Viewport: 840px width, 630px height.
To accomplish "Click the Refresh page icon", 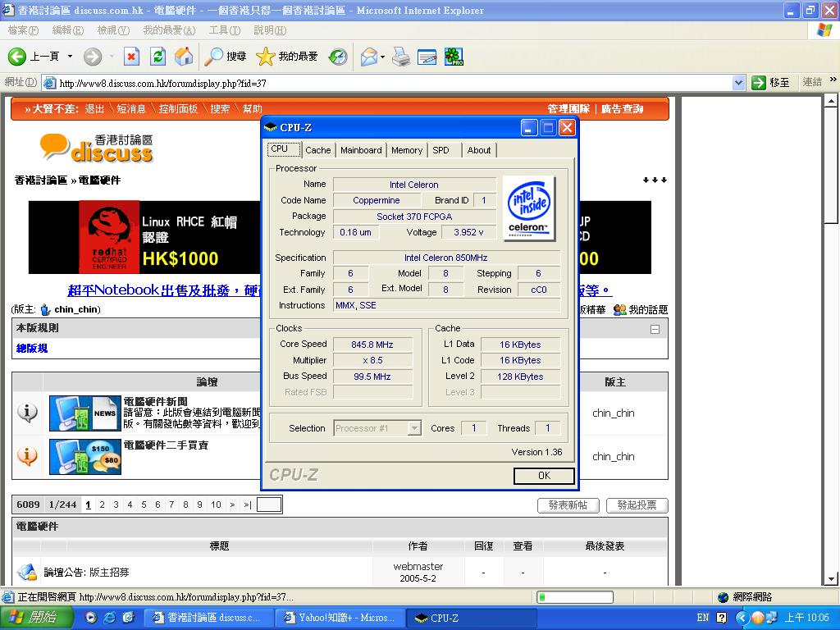I will pos(157,57).
